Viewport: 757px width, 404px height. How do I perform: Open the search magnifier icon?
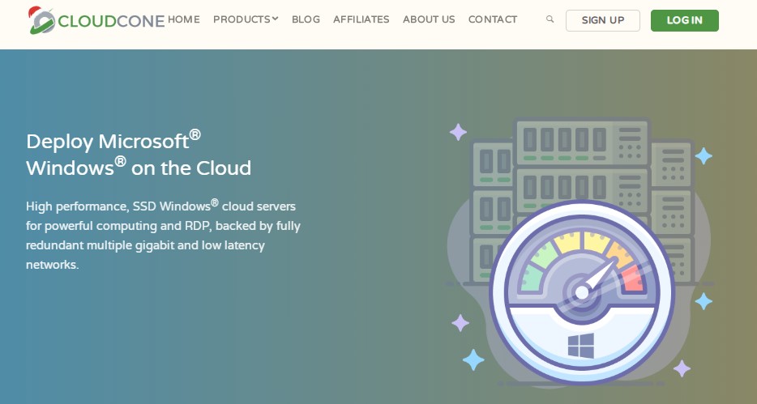[550, 19]
